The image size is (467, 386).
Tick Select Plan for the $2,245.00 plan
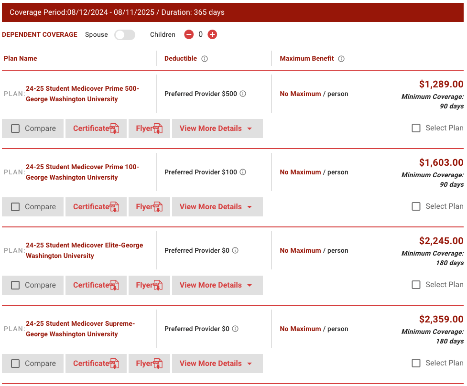(x=416, y=285)
